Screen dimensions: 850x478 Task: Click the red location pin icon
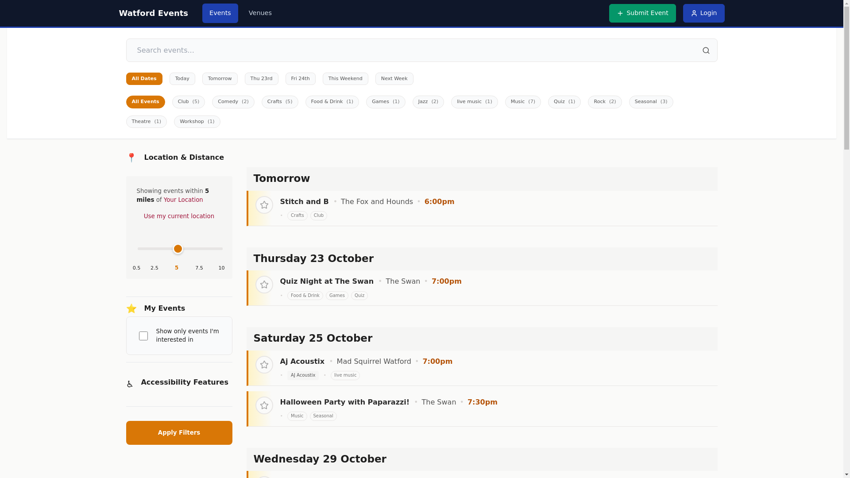point(131,158)
